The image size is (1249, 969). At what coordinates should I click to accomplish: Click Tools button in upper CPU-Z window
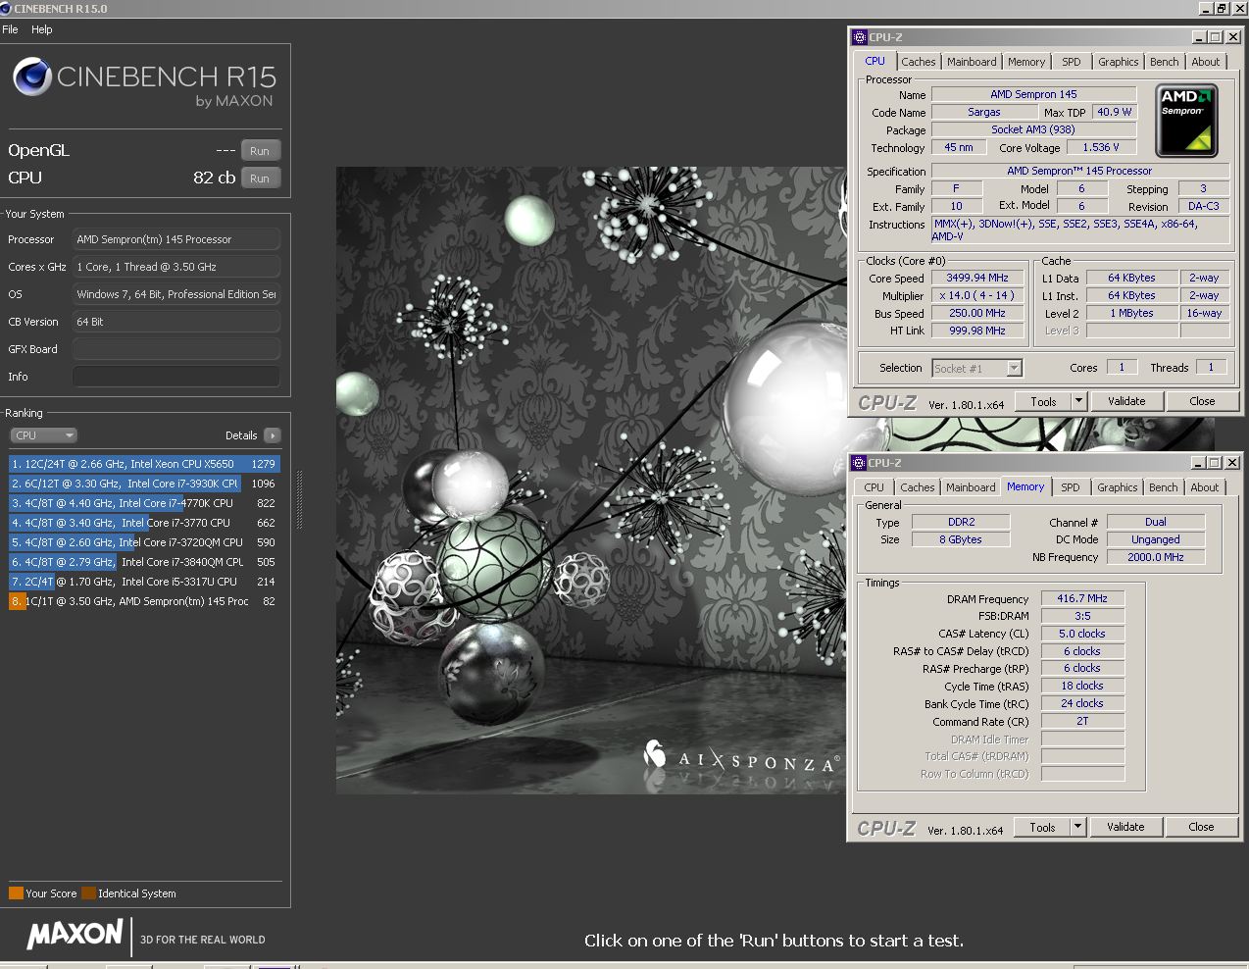pos(1044,401)
